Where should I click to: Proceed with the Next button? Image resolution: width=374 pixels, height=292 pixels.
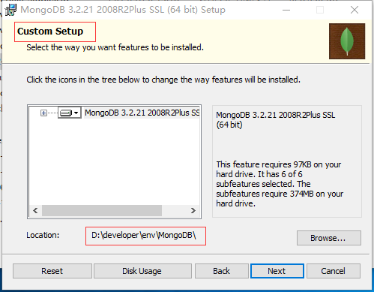tap(277, 271)
